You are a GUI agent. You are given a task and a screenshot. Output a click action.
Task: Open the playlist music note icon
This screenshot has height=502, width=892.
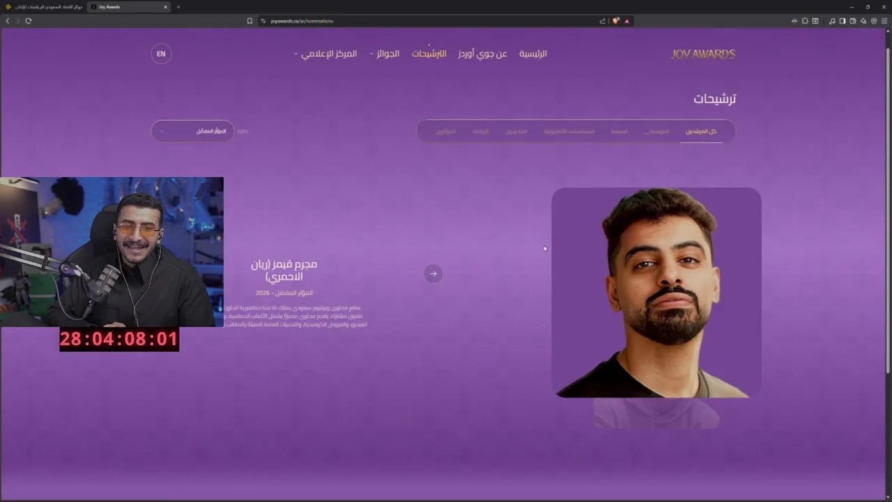(832, 21)
